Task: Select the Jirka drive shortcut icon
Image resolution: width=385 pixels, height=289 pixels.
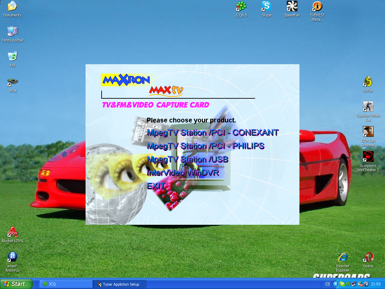Action: click(x=12, y=85)
